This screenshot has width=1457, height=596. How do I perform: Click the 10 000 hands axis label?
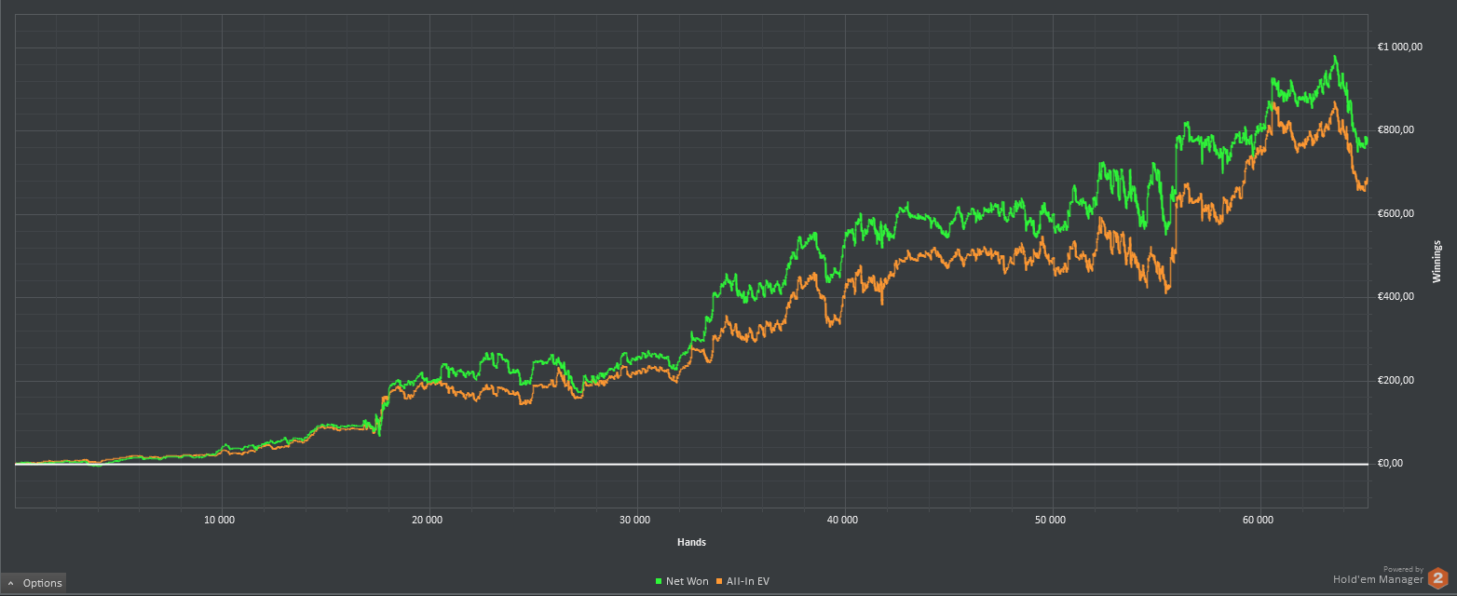coord(220,520)
